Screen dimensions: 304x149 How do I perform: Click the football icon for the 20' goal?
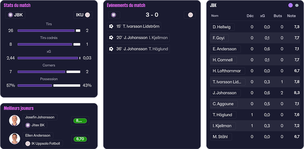point(111,38)
